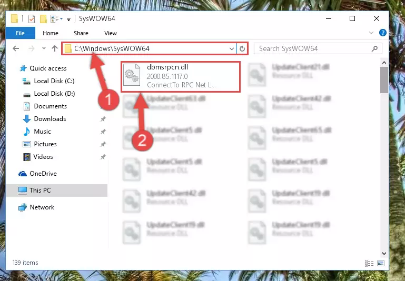Click the vertical scrollbar thumb
The height and width of the screenshot is (281, 405).
[384, 80]
